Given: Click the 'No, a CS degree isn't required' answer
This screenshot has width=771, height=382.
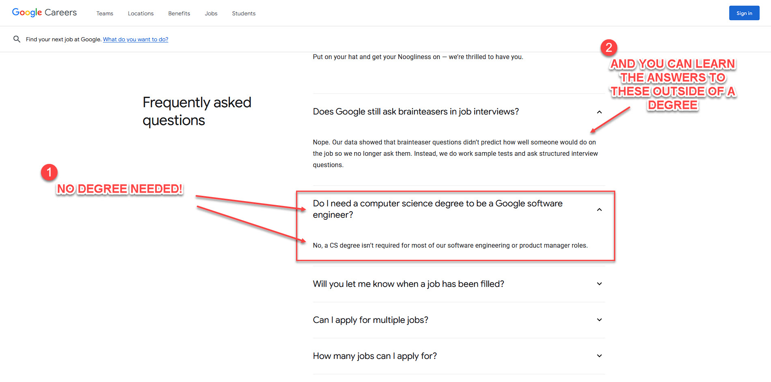Looking at the screenshot, I should 450,246.
